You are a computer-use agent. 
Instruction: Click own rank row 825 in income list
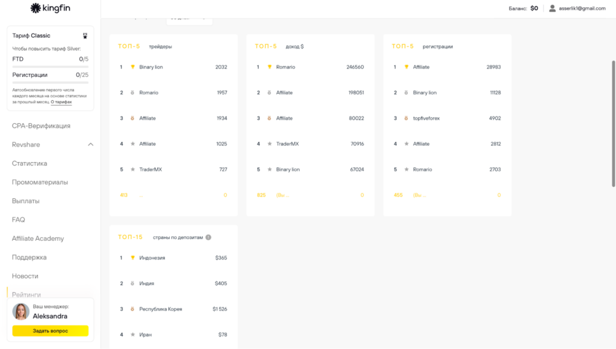[x=310, y=195]
